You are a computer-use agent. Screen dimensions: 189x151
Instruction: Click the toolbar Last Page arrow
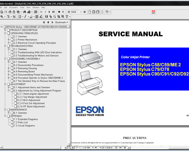tap(54, 12)
